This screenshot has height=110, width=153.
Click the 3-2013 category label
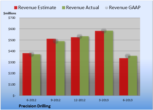[x=104, y=100]
